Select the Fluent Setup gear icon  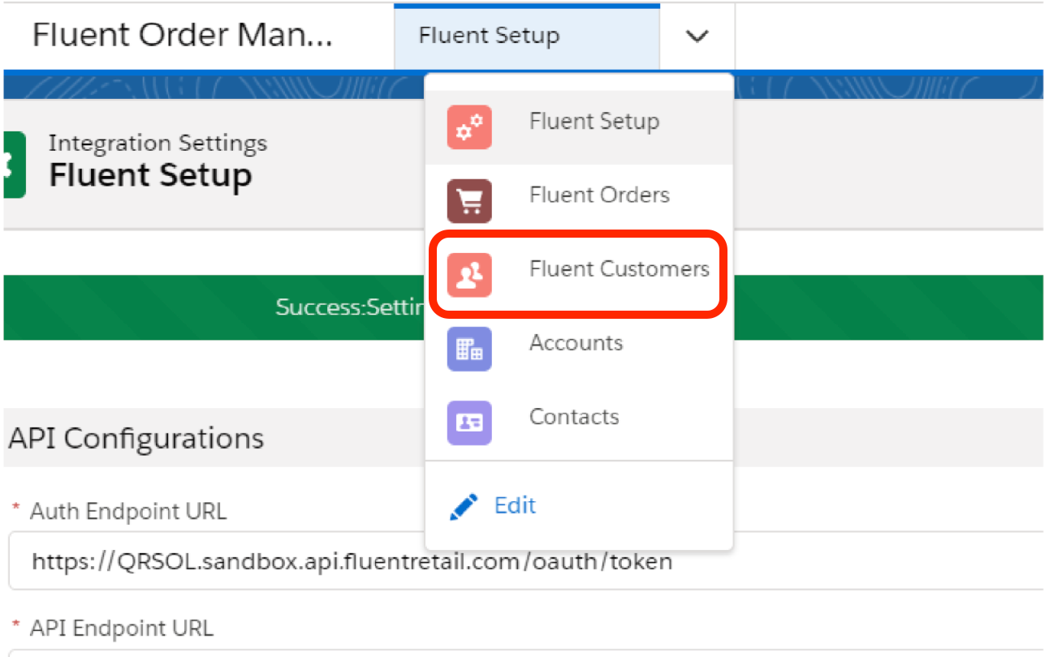(x=469, y=127)
